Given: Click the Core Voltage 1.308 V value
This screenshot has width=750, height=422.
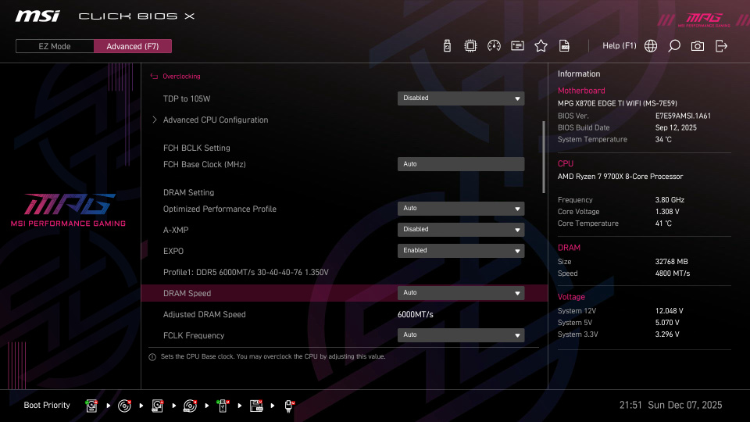Looking at the screenshot, I should coord(667,212).
